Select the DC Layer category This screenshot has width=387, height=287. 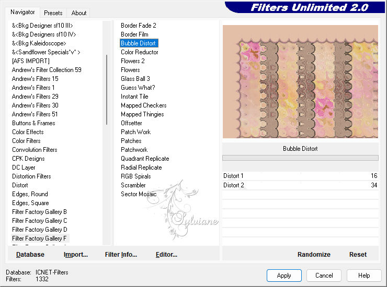pyautogui.click(x=24, y=168)
